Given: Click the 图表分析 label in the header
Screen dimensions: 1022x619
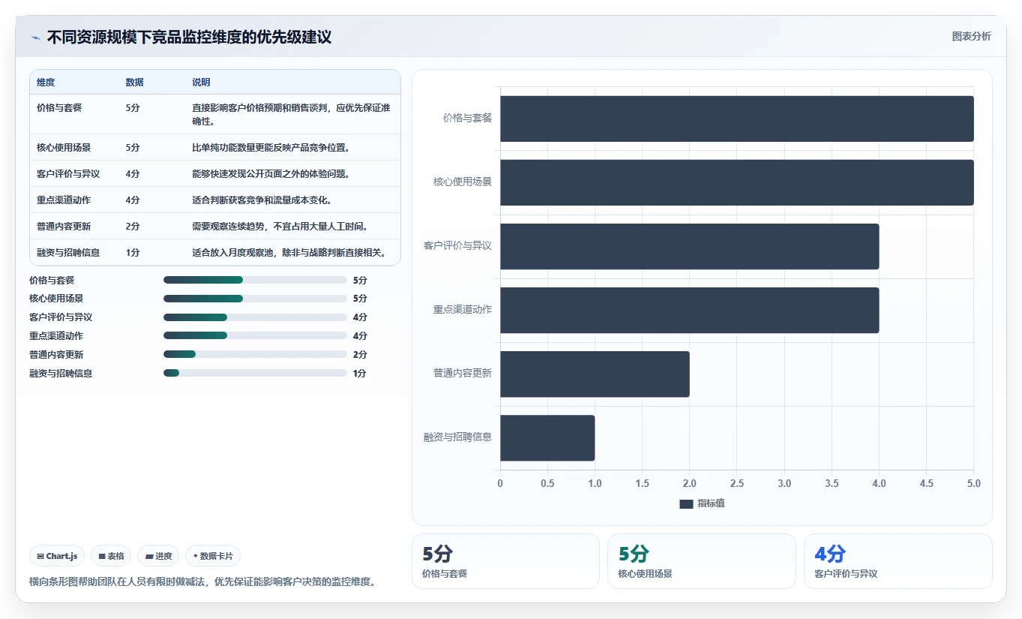Looking at the screenshot, I should point(971,36).
